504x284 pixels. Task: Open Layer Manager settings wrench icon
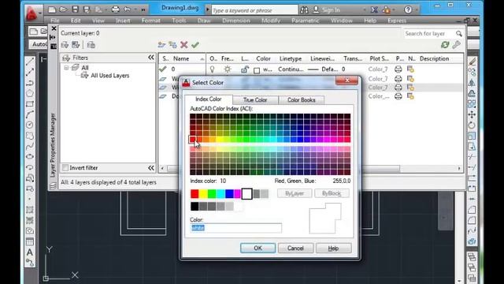click(x=457, y=45)
